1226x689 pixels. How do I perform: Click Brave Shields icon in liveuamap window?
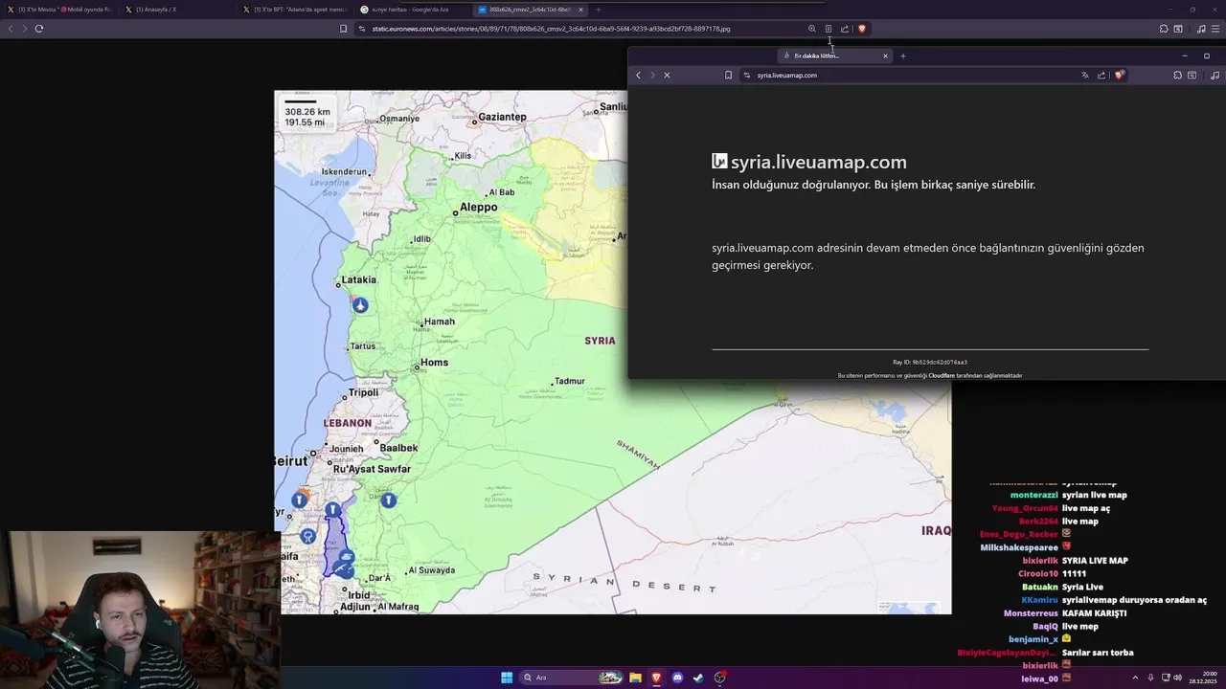[x=1118, y=75]
